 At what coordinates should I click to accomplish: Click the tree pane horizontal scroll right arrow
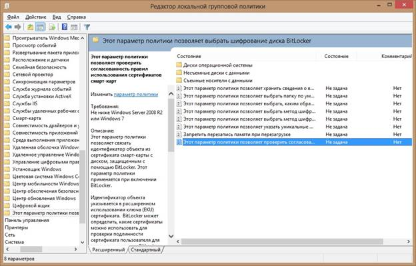coord(76,249)
